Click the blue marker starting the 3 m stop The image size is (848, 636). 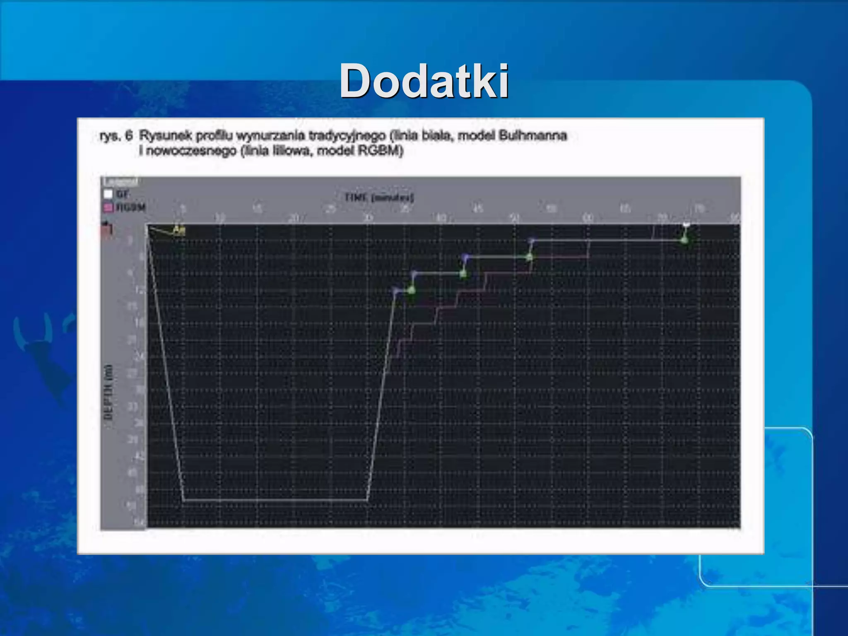click(x=532, y=241)
